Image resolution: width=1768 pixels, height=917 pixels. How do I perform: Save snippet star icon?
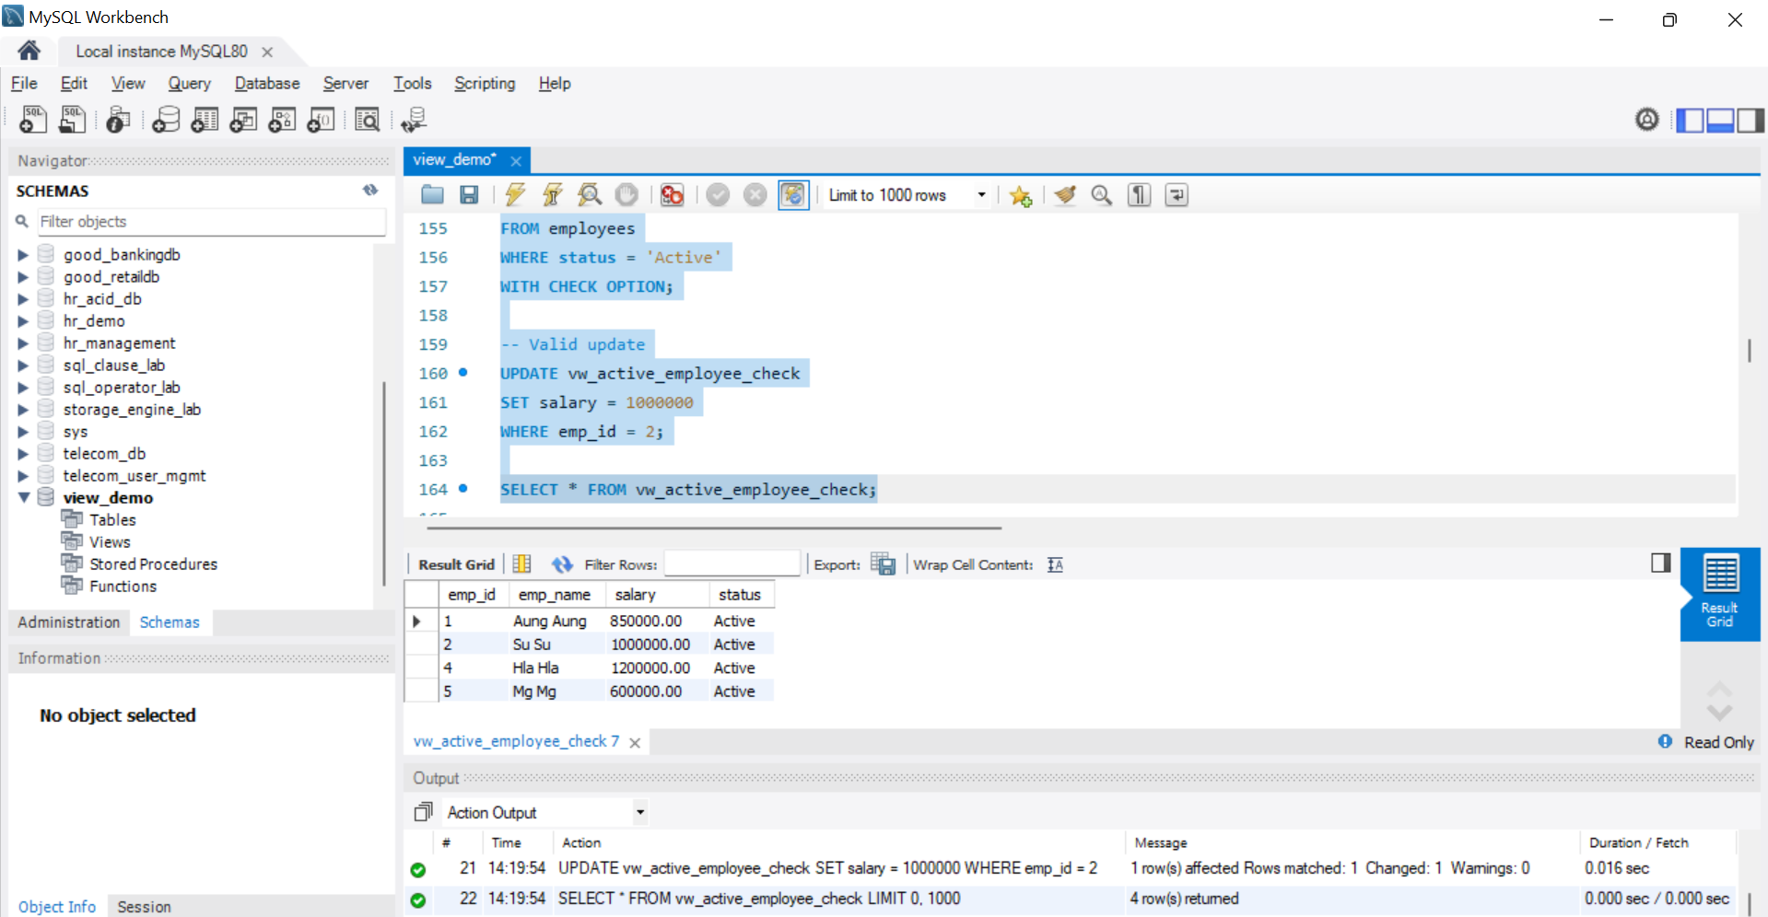1020,195
